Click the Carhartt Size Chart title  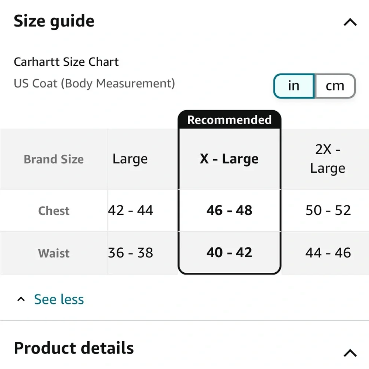tap(66, 62)
